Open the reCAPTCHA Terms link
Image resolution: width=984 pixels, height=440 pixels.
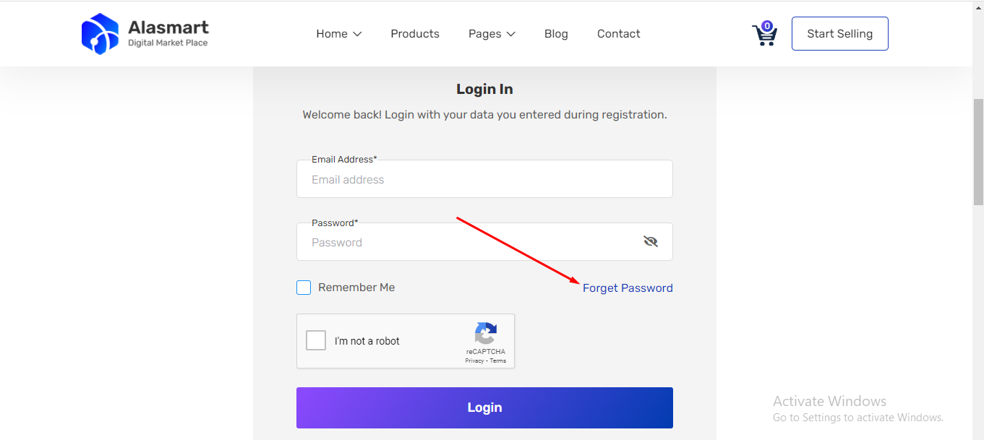498,361
